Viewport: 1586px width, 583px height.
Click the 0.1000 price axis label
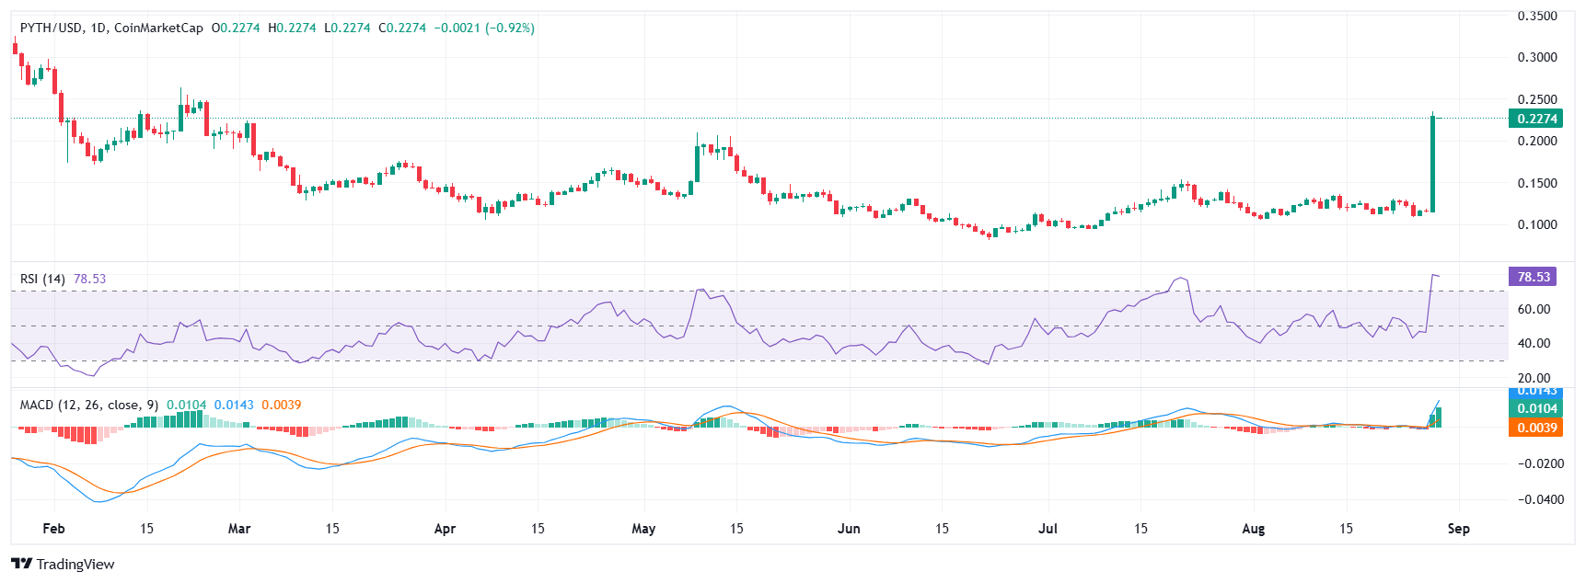point(1537,224)
